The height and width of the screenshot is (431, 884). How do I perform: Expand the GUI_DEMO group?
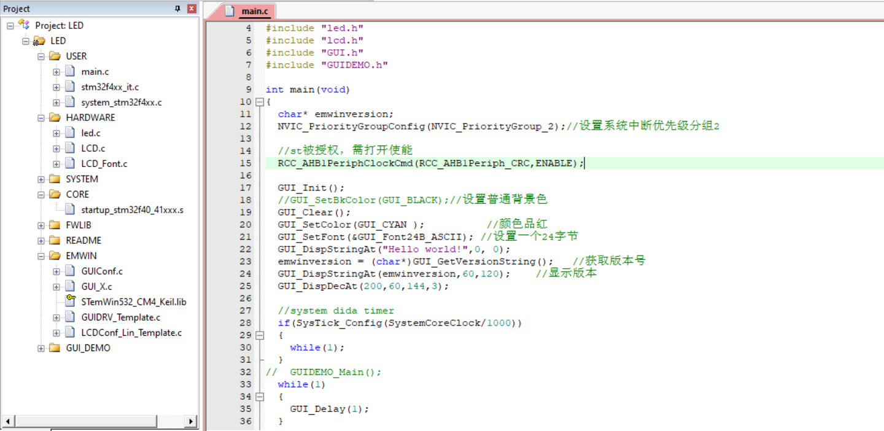[x=41, y=348]
